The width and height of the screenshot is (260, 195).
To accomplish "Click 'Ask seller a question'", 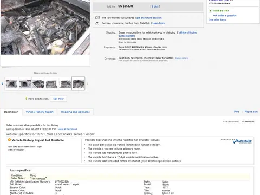I will (225, 15).
